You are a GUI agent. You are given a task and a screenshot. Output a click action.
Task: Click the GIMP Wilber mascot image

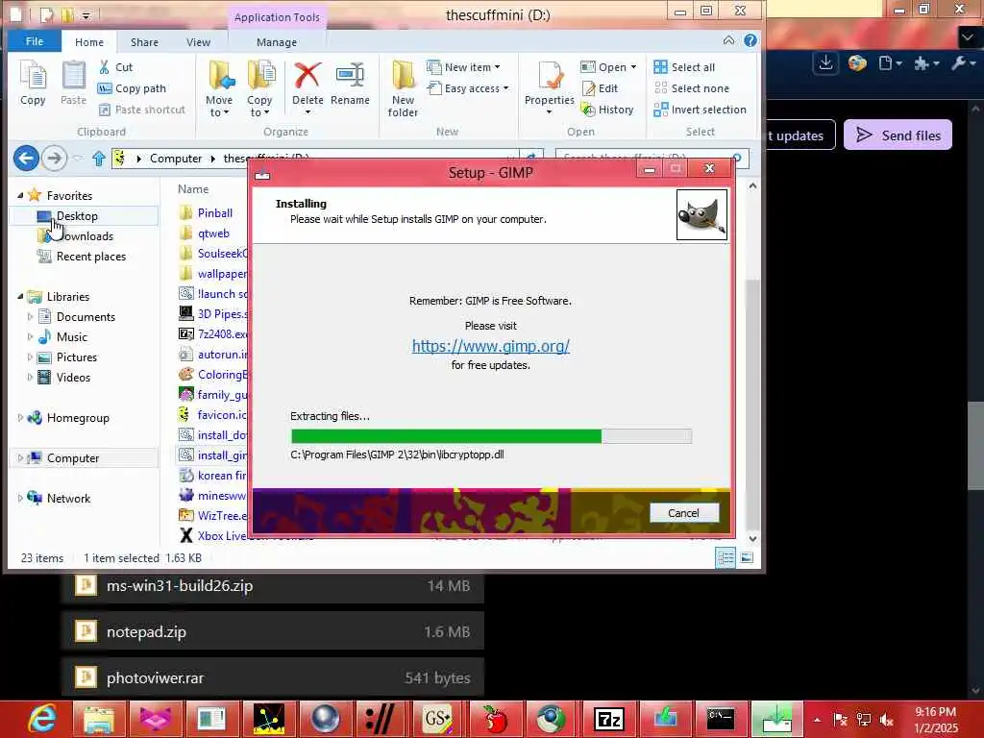[x=701, y=214]
